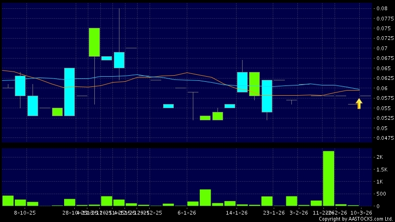Click the tallest green volume bar
This screenshot has height=222, width=395.
click(329, 178)
